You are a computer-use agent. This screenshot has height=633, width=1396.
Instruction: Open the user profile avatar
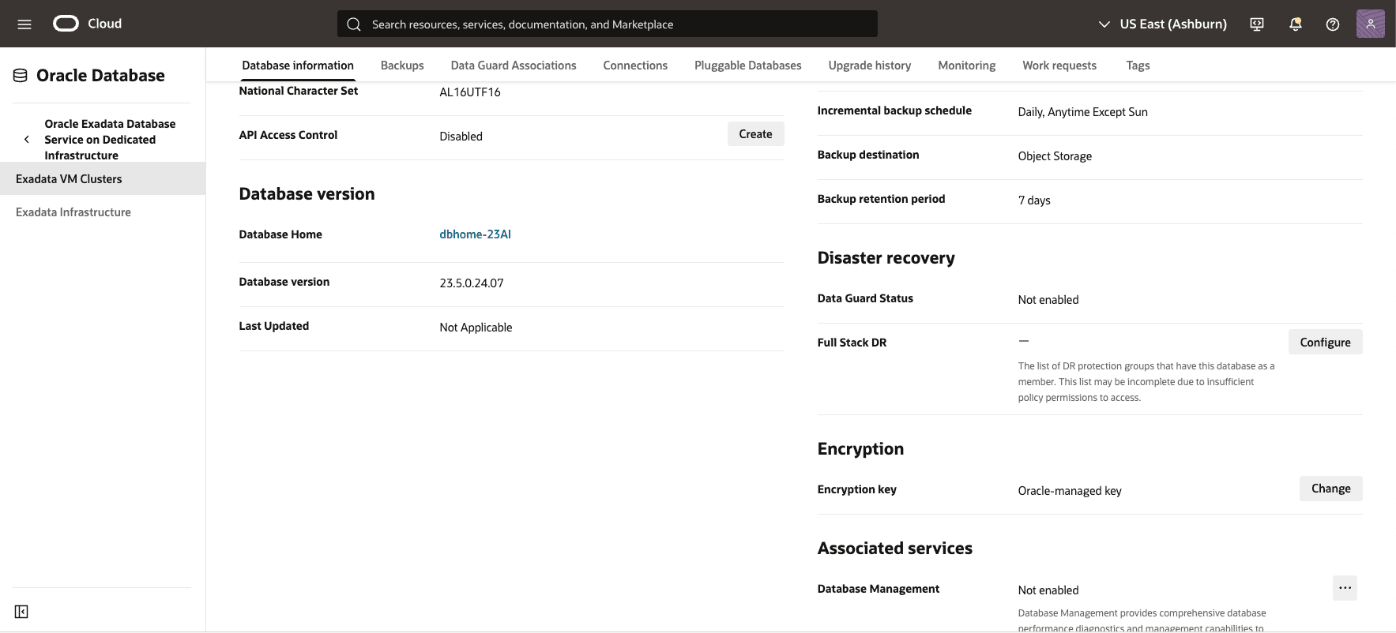point(1371,24)
